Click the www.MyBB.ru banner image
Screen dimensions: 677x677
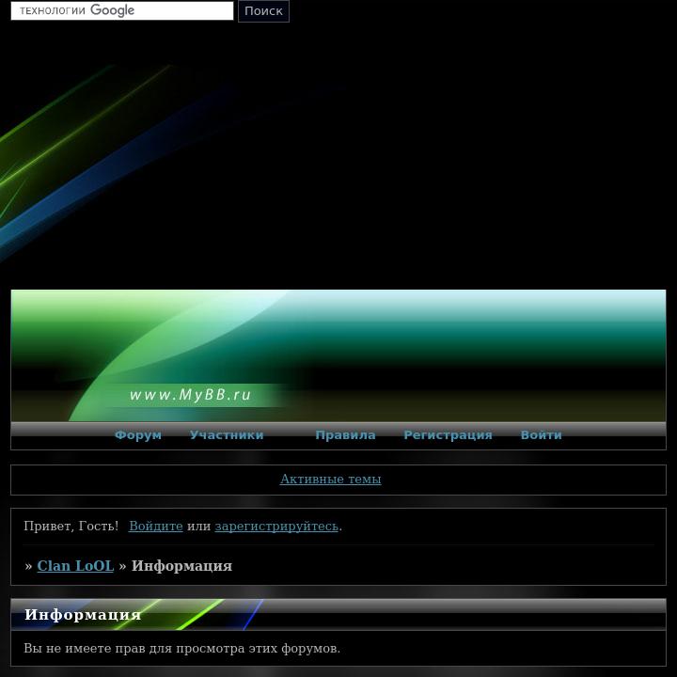tap(338, 355)
